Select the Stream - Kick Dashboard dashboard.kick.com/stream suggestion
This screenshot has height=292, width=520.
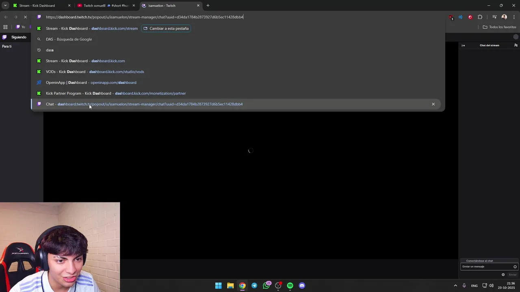(238, 28)
